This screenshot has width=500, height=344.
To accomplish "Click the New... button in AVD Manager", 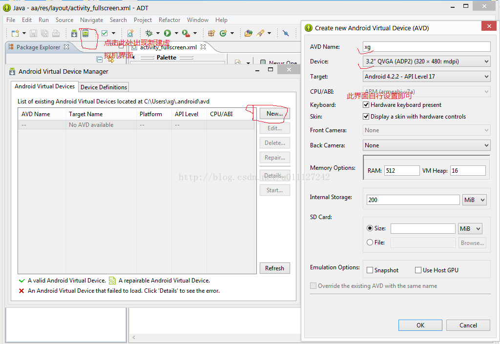I will (x=274, y=113).
